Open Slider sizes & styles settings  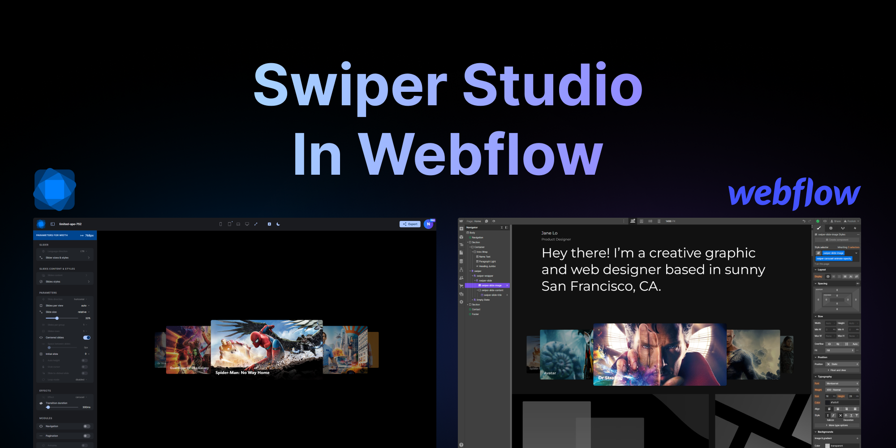click(x=65, y=258)
